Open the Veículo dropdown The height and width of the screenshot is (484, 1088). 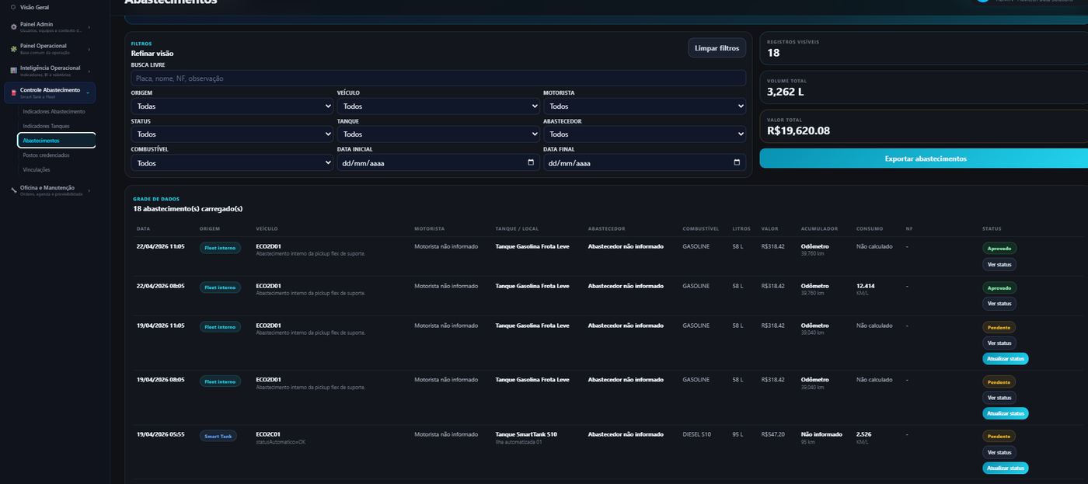[438, 106]
